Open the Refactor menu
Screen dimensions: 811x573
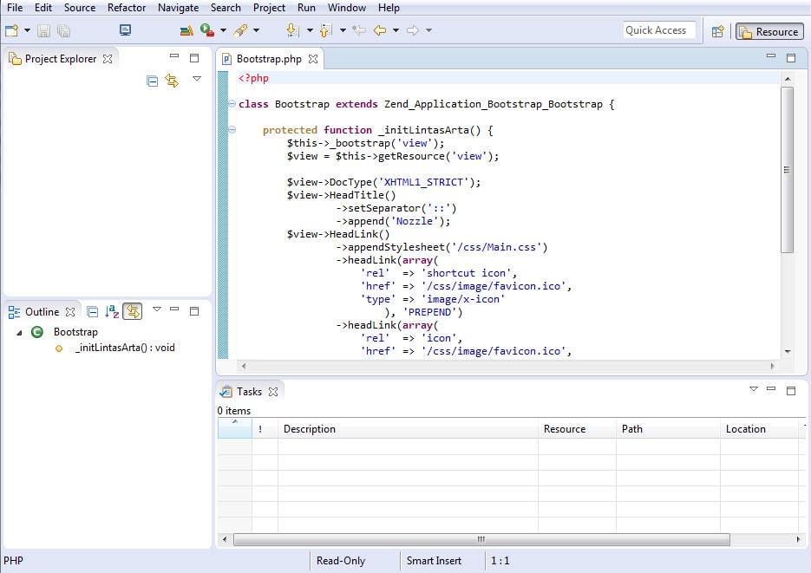point(127,8)
